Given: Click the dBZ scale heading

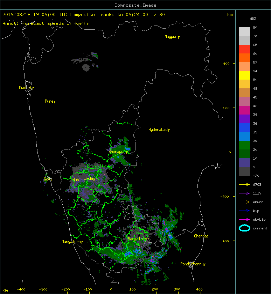Looking at the screenshot, I should 253,19.
